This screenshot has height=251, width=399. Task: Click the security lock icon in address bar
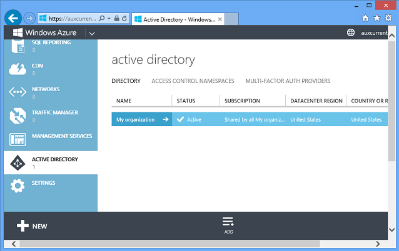[x=117, y=18]
